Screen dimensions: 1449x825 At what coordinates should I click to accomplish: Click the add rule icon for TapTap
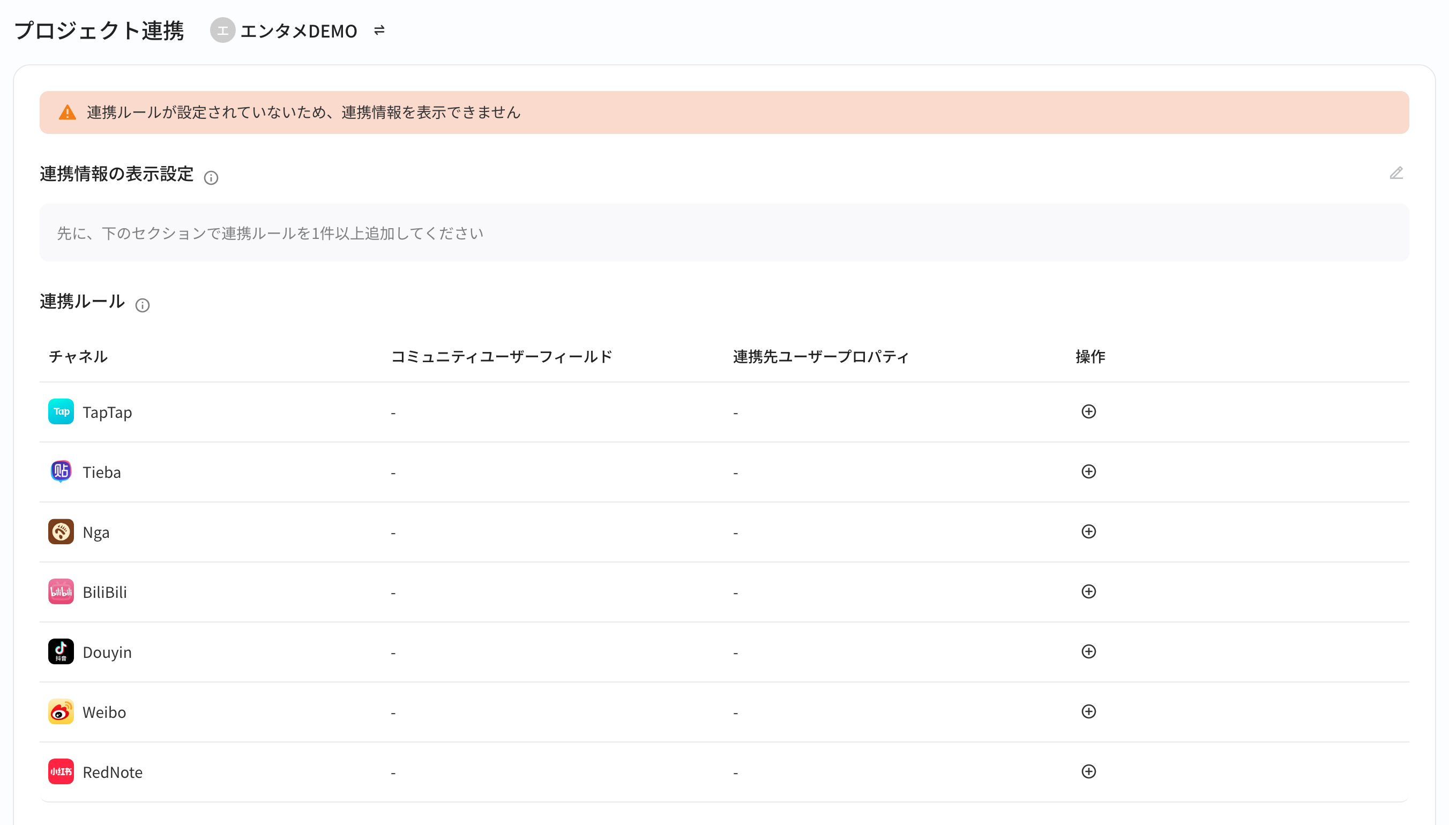coord(1088,411)
